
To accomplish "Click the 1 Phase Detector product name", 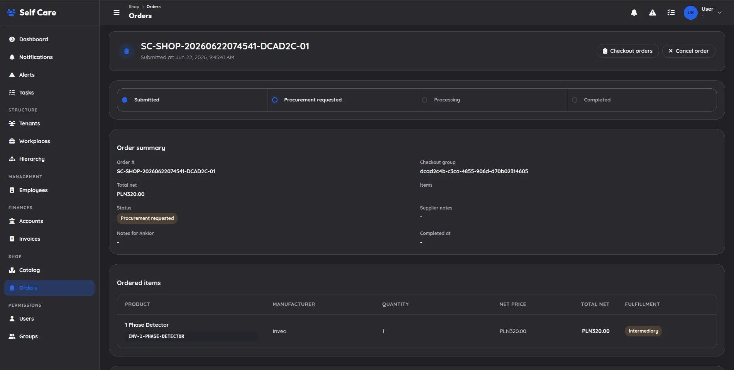I will (147, 325).
